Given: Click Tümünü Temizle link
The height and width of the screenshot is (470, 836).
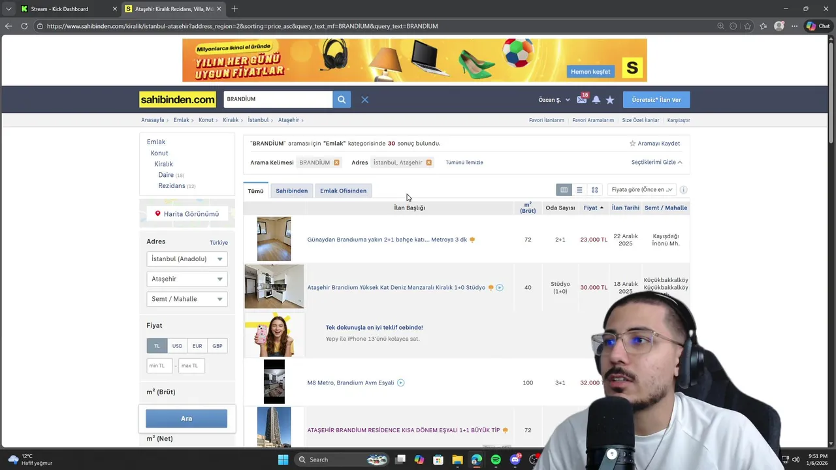Looking at the screenshot, I should [x=464, y=163].
